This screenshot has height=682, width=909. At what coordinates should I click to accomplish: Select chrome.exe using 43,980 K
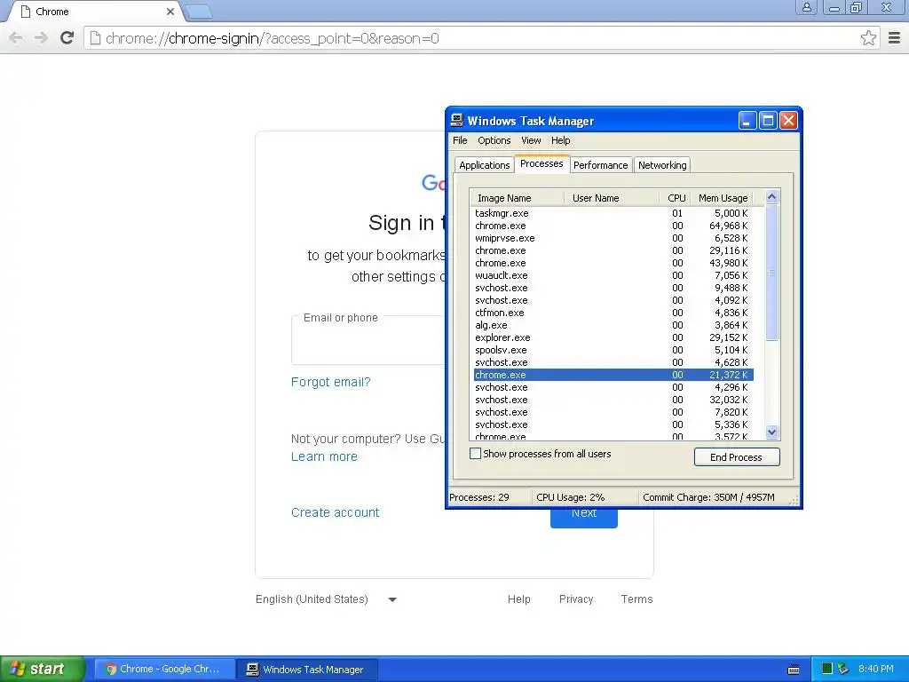(613, 263)
